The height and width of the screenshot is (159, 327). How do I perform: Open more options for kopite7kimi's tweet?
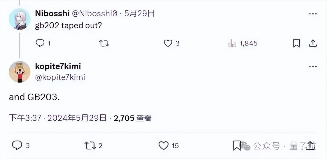point(313,66)
